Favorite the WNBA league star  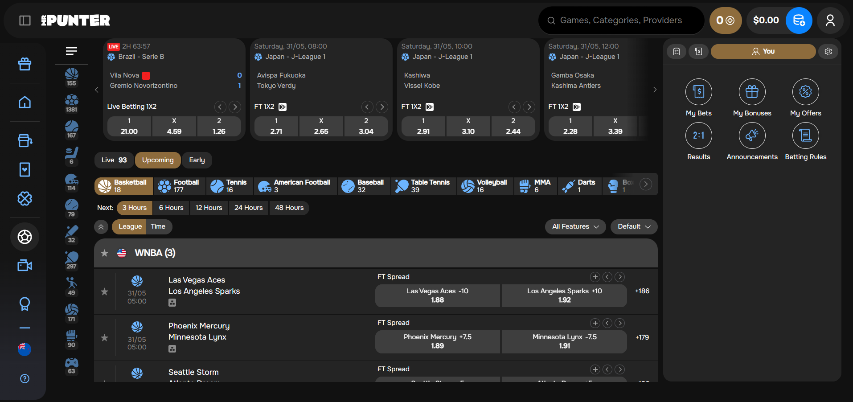[105, 253]
